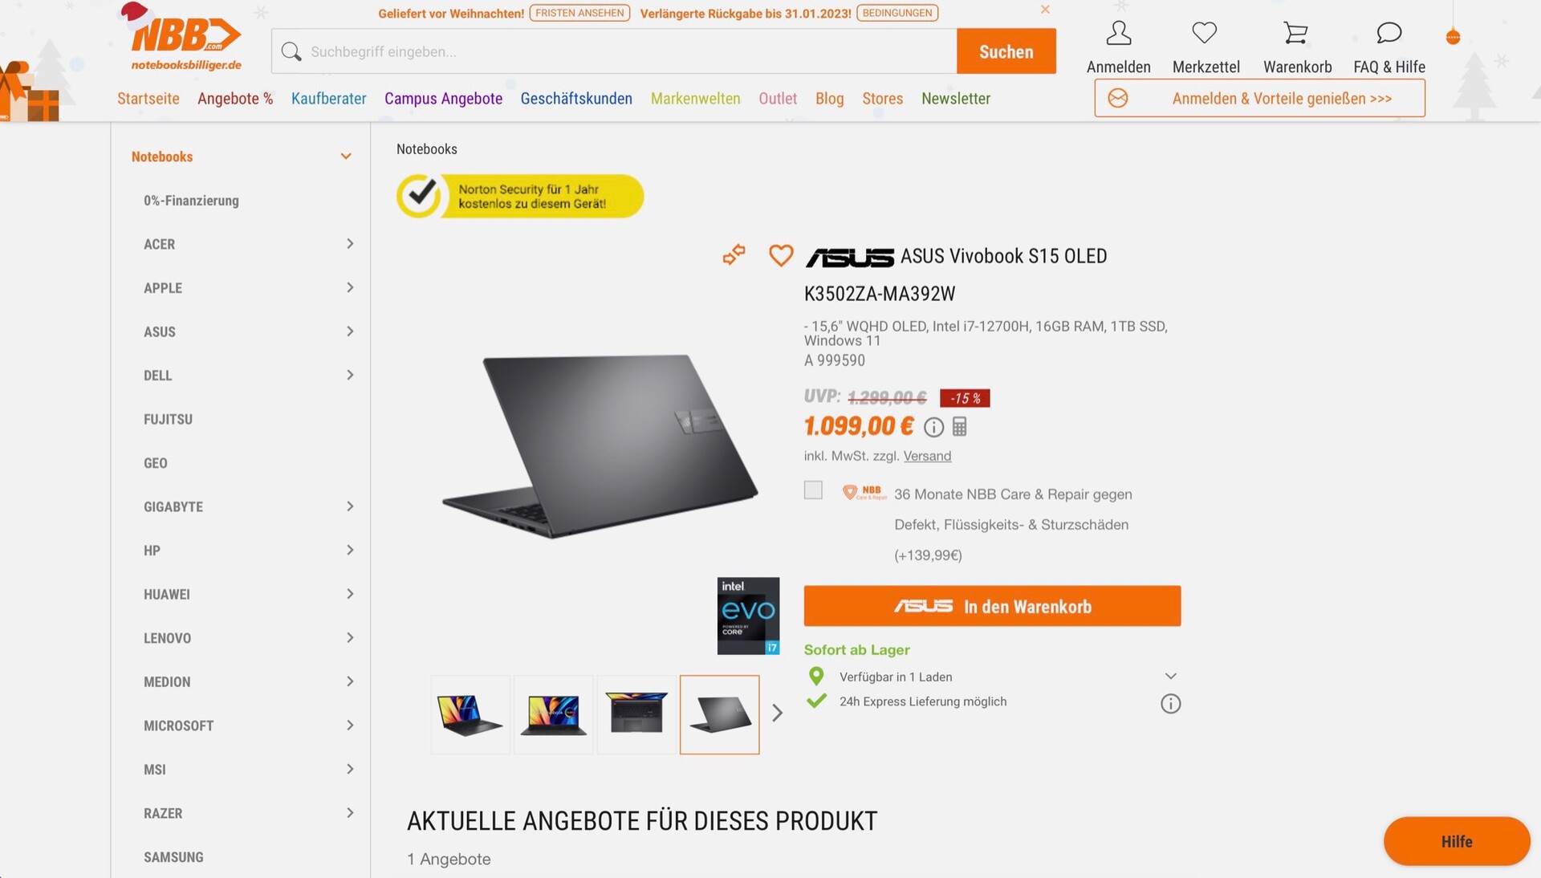The image size is (1541, 878).
Task: Add product to wishlist with heart icon
Action: coord(781,255)
